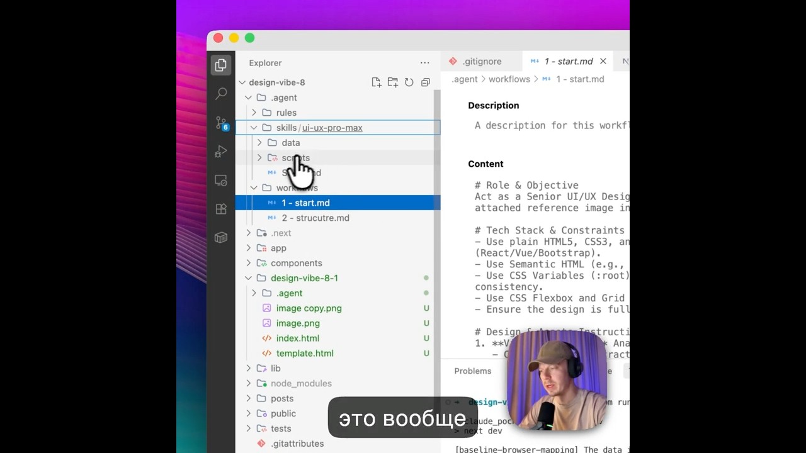
Task: Expand the components folder chevron
Action: [x=248, y=263]
